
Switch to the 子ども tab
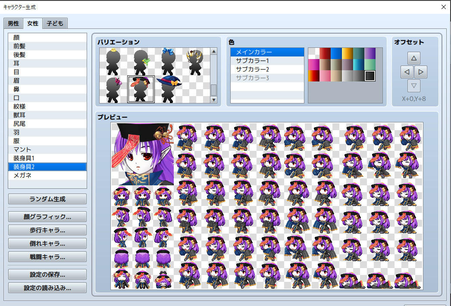tap(54, 23)
